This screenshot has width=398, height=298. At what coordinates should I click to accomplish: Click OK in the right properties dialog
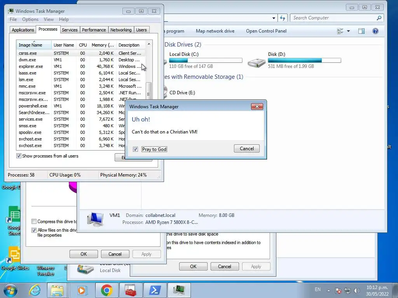(193, 266)
